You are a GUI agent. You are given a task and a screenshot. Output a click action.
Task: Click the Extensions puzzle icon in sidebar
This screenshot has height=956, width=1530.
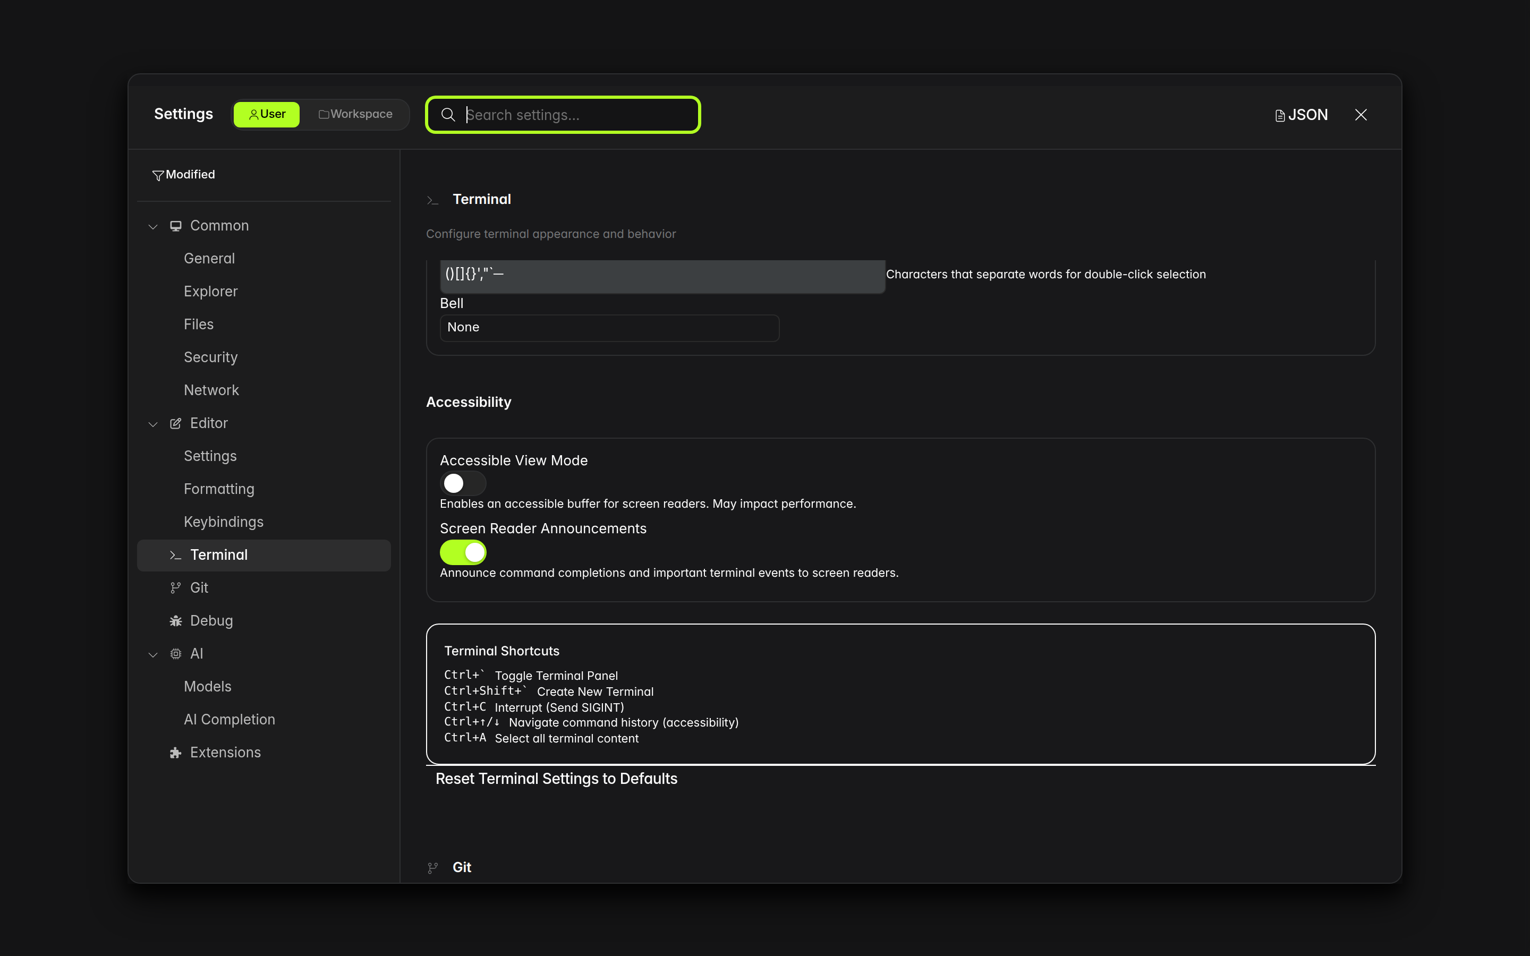[x=176, y=753]
